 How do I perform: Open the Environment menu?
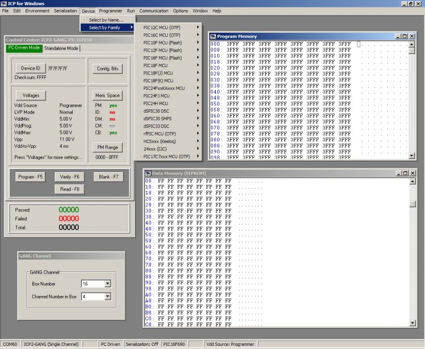(x=37, y=11)
